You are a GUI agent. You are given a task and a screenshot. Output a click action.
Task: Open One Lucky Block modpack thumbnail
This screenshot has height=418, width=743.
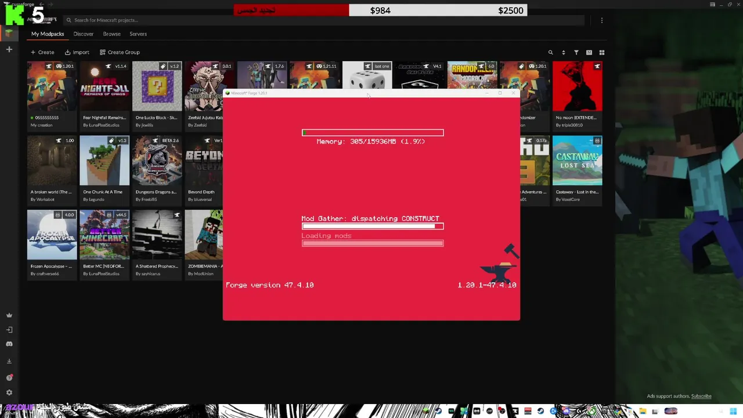(157, 86)
